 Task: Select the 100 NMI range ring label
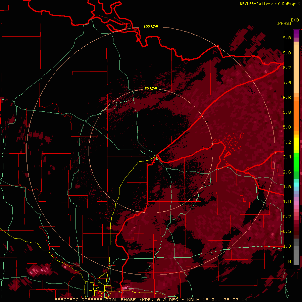151,27
